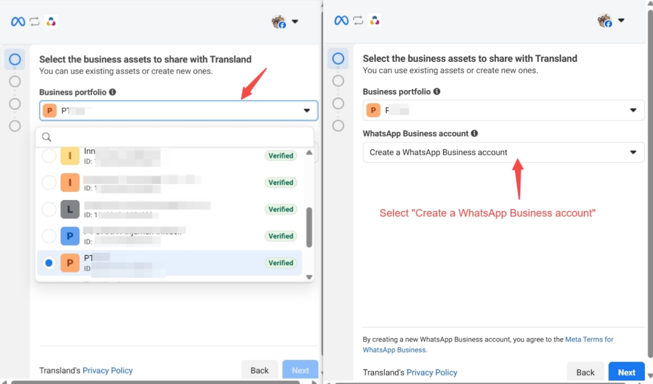This screenshot has width=653, height=384.
Task: Click the WhatsApp Business account info icon
Action: pyautogui.click(x=474, y=133)
